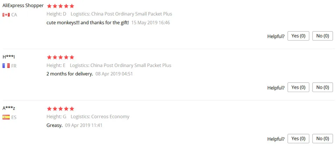Vote Yes on 2 months delivery review

coord(298,87)
